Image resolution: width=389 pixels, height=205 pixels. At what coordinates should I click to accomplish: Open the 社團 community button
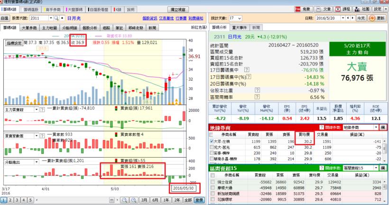click(x=362, y=9)
